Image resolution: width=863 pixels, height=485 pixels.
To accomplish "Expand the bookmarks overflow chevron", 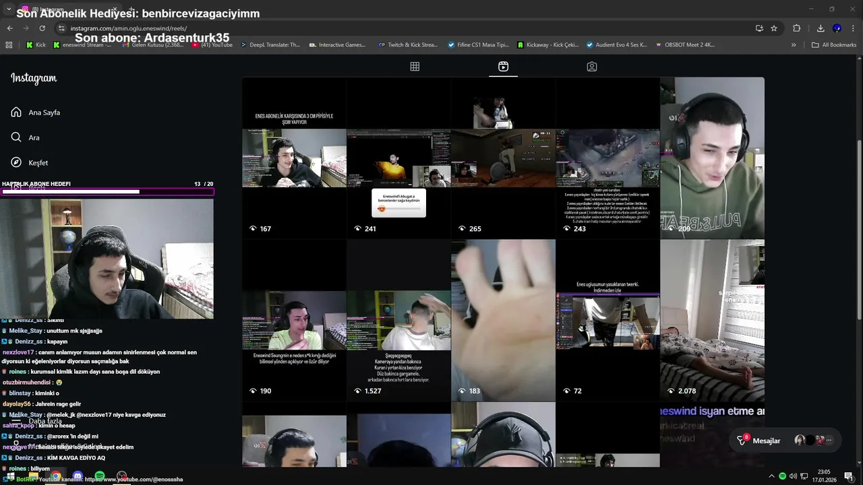I will coord(794,45).
